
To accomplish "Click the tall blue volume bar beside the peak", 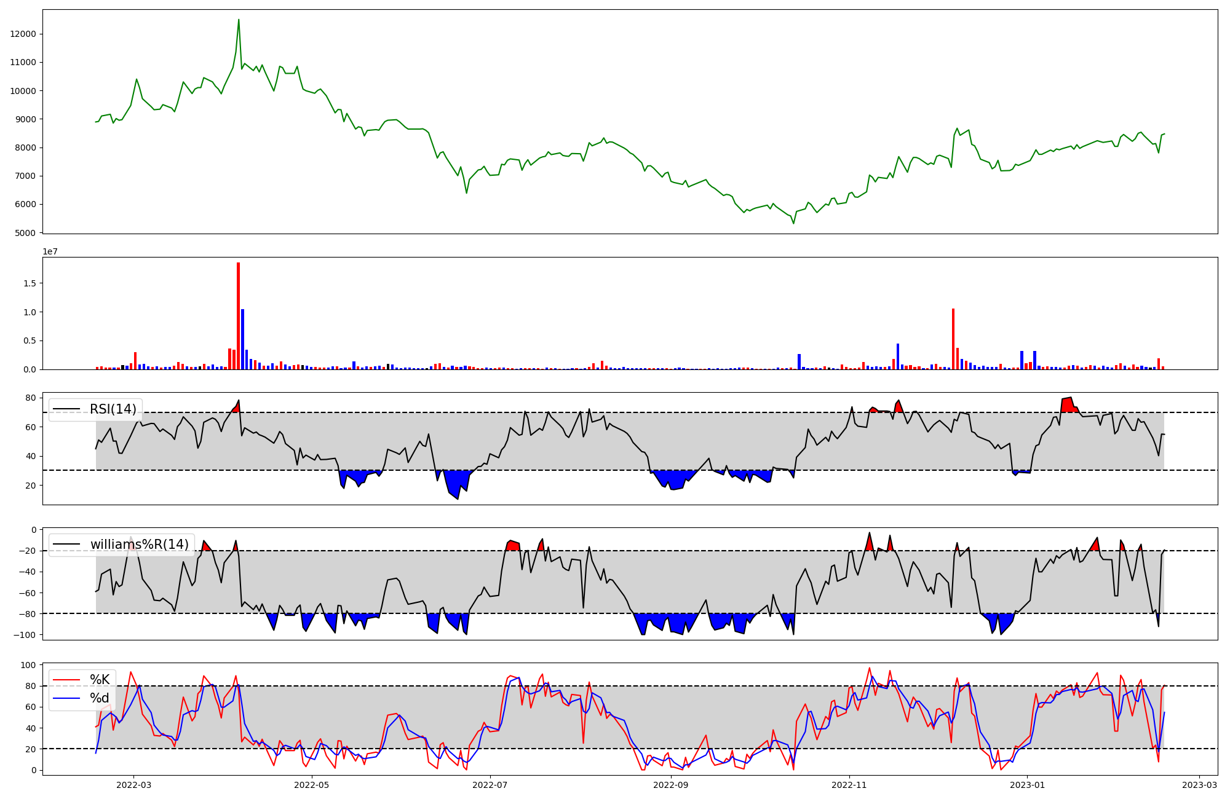I will click(x=243, y=339).
